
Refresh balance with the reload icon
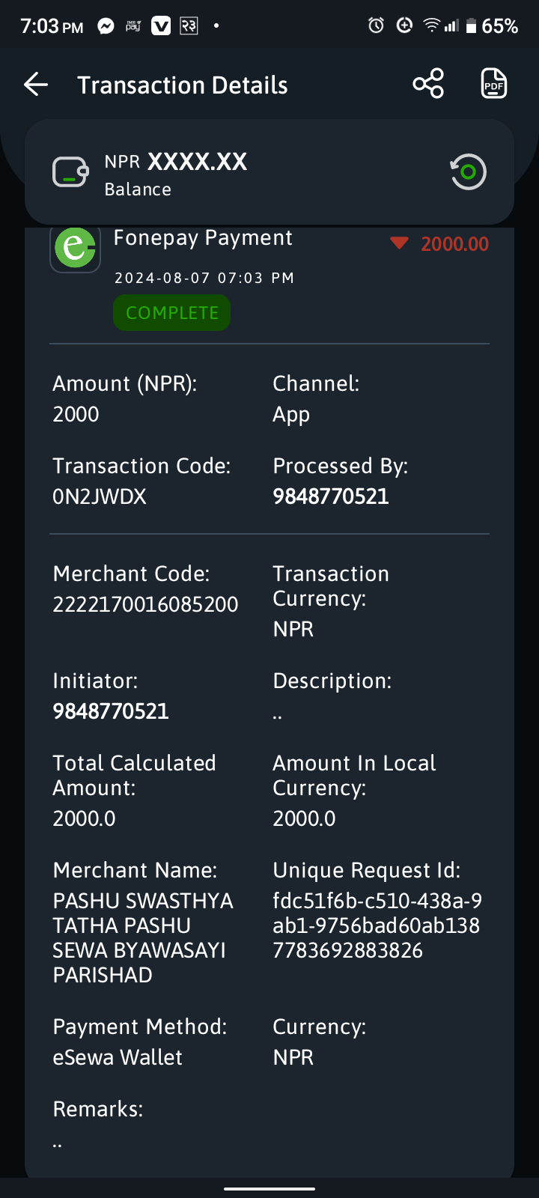pyautogui.click(x=468, y=172)
